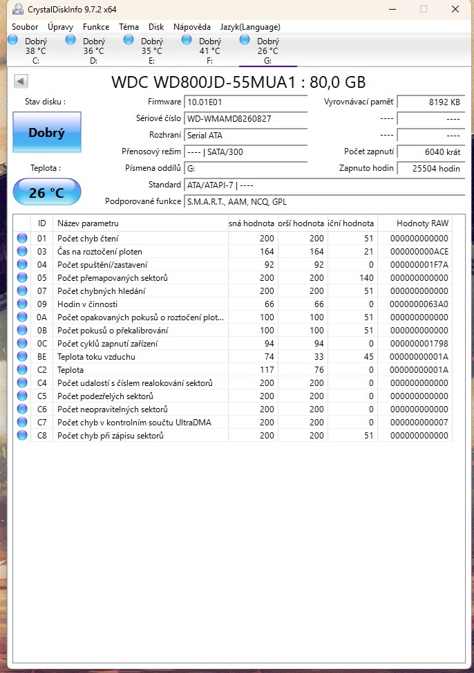This screenshot has height=673, width=474.
Task: Click status icon for 01 Počet chyb čtení
Action: (22, 238)
